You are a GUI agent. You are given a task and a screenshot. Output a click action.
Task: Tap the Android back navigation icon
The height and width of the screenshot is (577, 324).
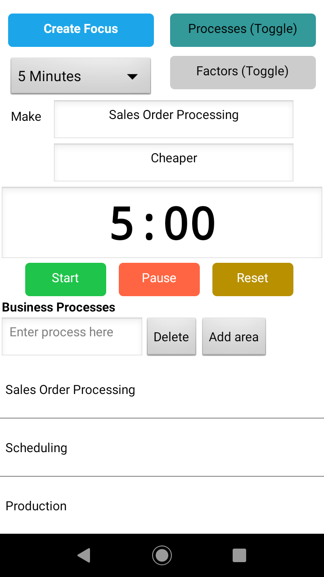[84, 555]
